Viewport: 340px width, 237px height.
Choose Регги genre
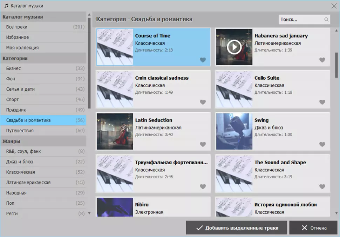(x=43, y=213)
